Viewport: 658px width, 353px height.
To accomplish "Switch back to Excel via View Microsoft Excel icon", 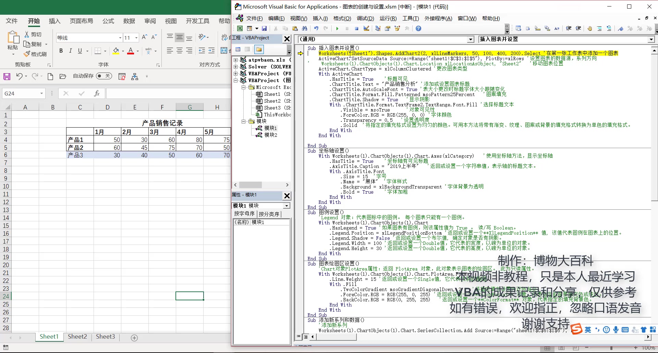I will (240, 28).
